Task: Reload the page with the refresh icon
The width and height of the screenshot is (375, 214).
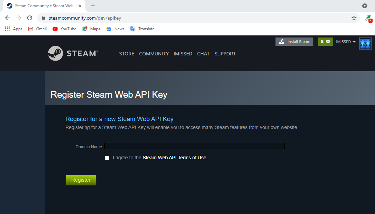Action: [x=30, y=18]
